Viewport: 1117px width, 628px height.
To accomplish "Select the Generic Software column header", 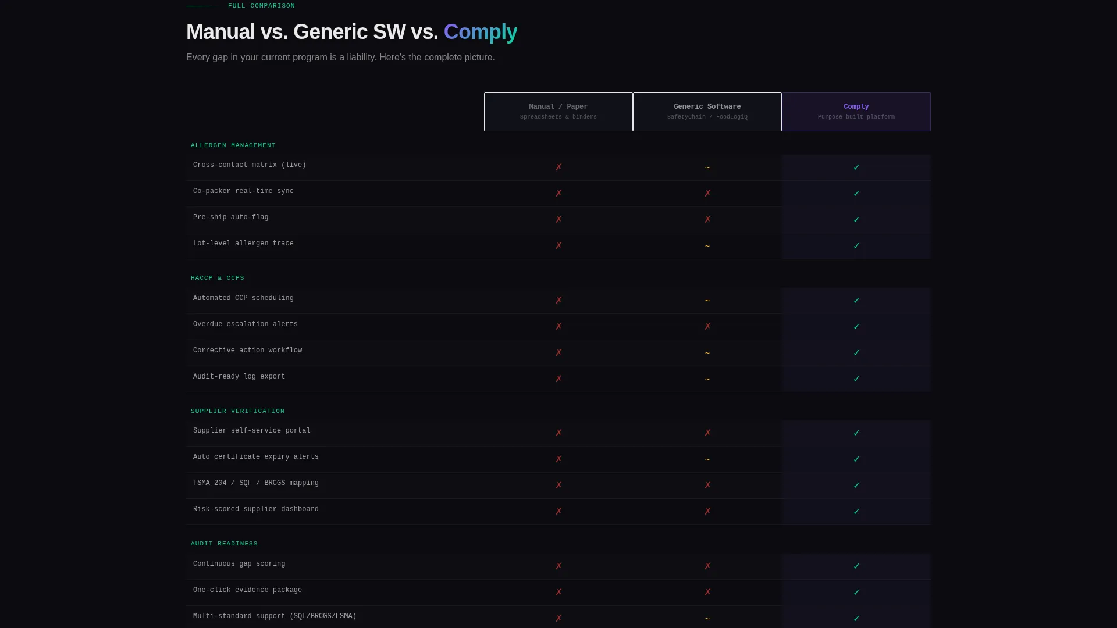I will coord(707,112).
